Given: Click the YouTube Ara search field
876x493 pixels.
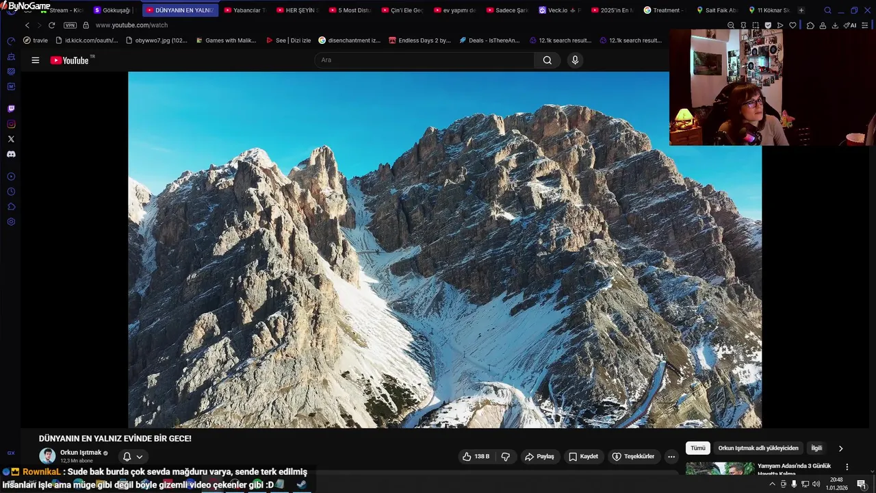Looking at the screenshot, I should coord(424,60).
